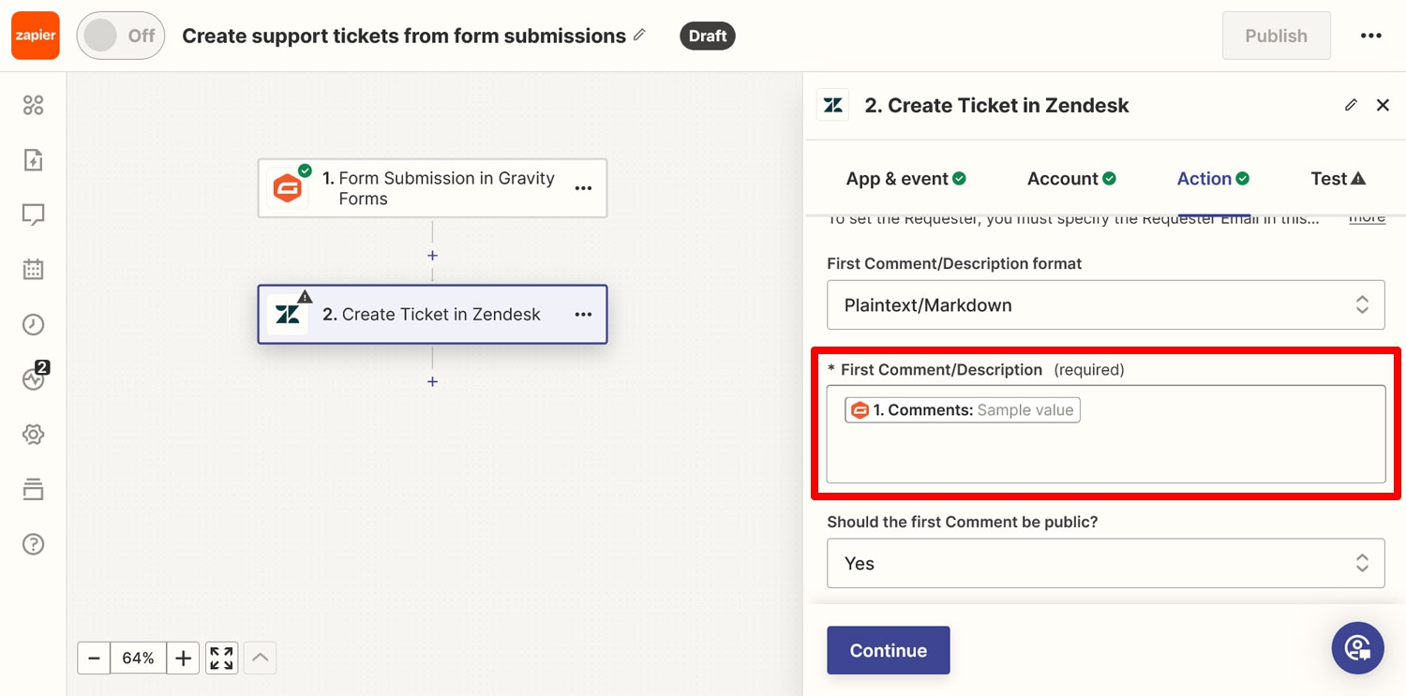Expand the Plaintext/Markdown format dropdown
The image size is (1406, 696).
[1105, 304]
